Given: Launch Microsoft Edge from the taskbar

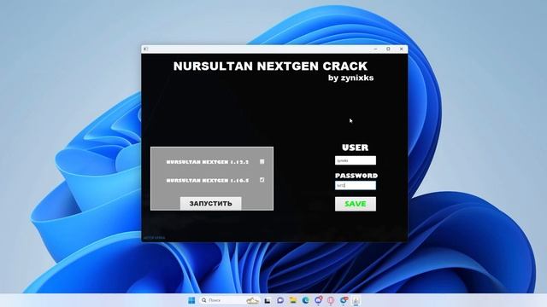Looking at the screenshot, I should pos(306,300).
